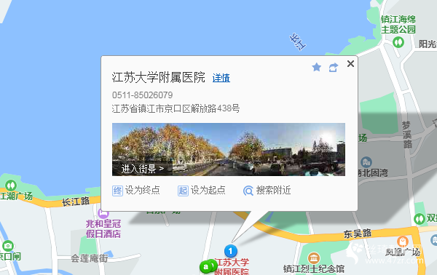Click the camera icon near 京口闸
The image size is (437, 275).
pyautogui.click(x=8, y=246)
